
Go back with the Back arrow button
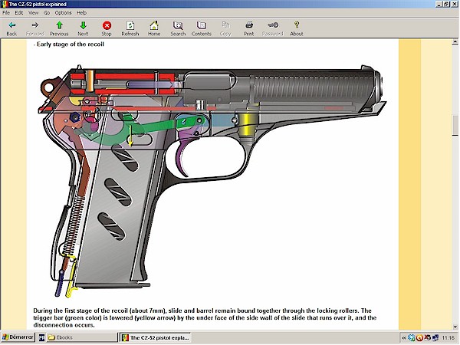tap(11, 28)
